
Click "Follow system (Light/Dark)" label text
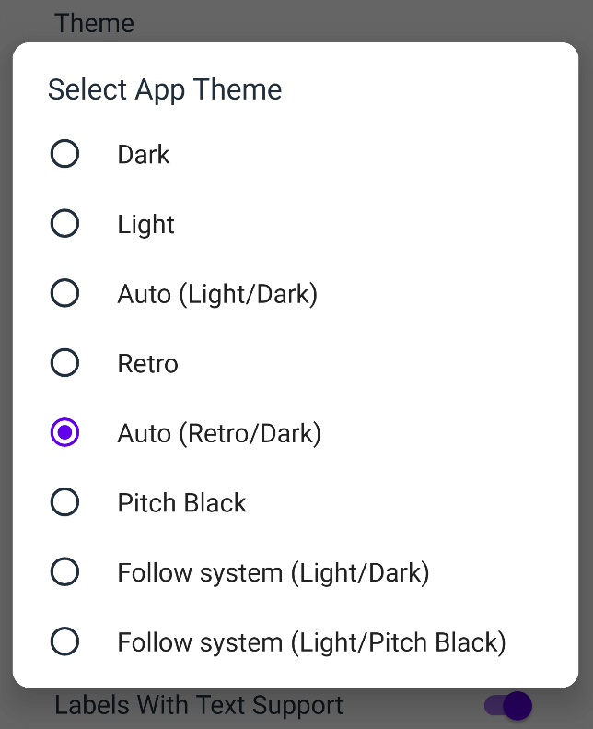click(273, 573)
